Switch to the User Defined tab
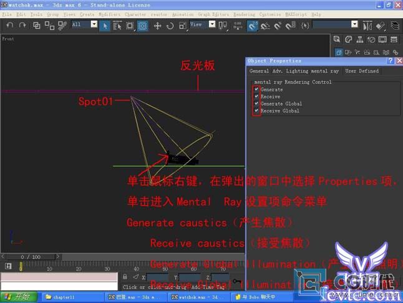This screenshot has height=303, width=403. tap(362, 71)
